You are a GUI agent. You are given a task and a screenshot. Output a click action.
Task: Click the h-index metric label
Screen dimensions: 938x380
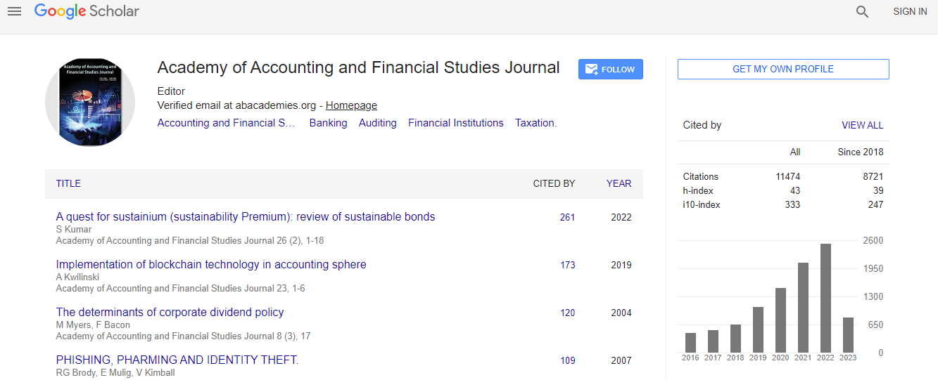697,190
